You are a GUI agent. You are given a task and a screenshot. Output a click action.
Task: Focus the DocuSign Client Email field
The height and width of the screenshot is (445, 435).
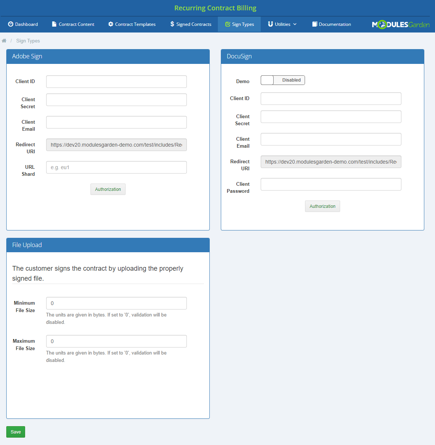331,139
